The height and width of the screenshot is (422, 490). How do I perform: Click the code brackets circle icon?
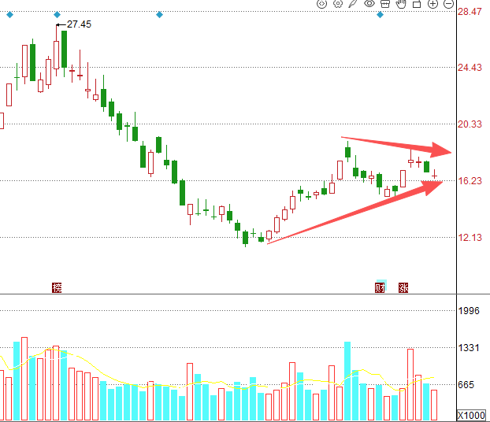click(322, 4)
